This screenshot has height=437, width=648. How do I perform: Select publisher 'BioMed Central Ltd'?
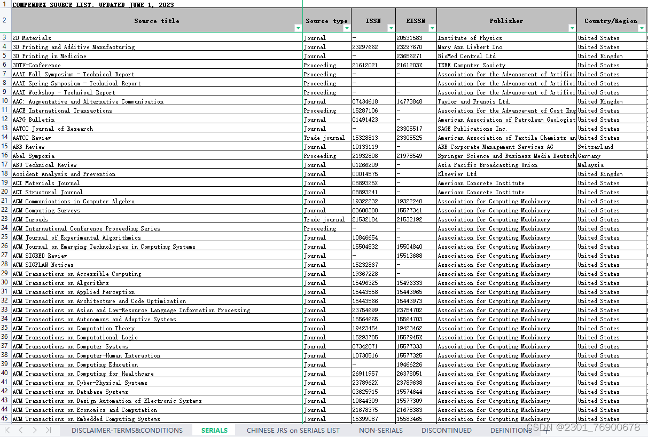pyautogui.click(x=506, y=56)
